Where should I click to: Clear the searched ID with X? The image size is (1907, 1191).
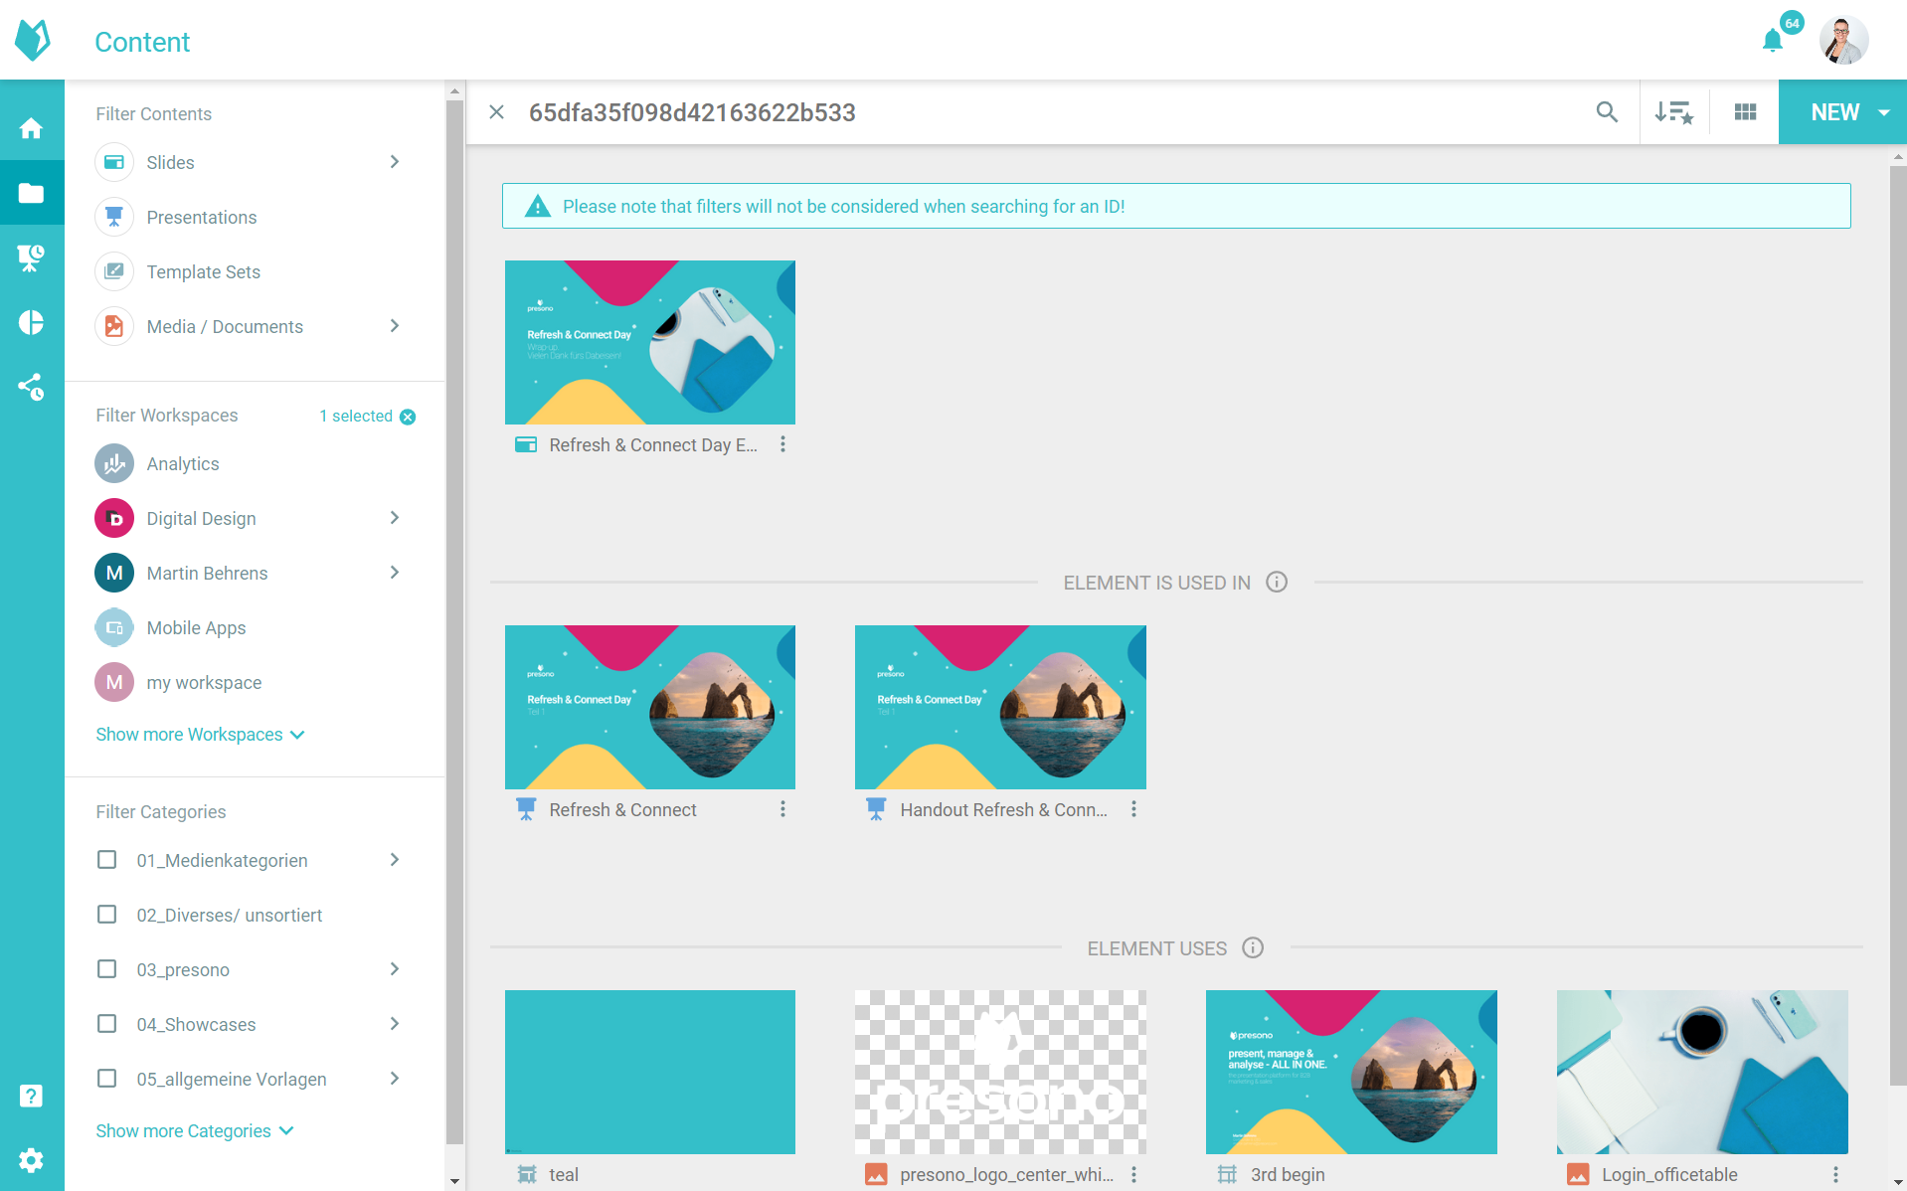[497, 112]
